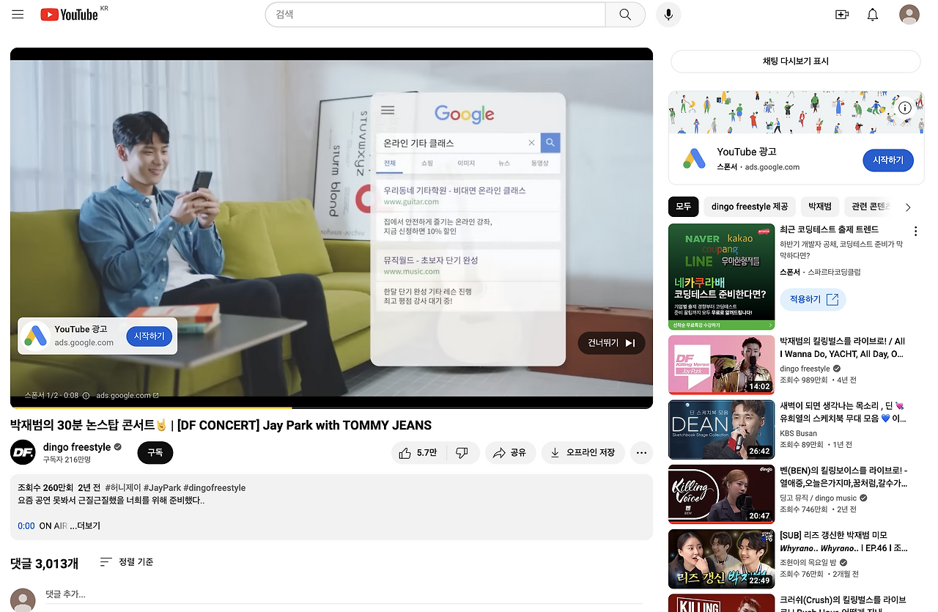The width and height of the screenshot is (938, 612).
Task: Subscribe by clicking the 구독 button
Action: click(x=155, y=452)
